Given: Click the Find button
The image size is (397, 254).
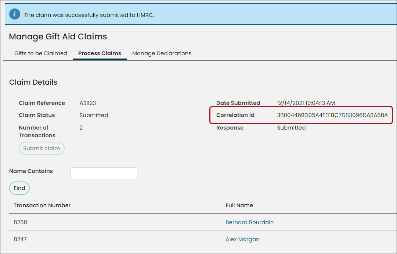Looking at the screenshot, I should (x=19, y=188).
